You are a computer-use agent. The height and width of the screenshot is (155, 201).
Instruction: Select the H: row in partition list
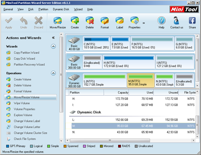pyautogui.click(x=131, y=99)
